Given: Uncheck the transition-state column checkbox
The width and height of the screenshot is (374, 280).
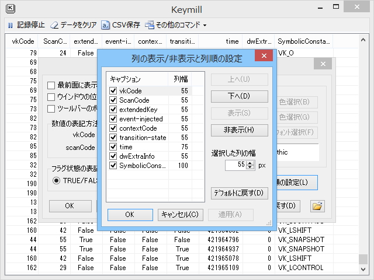Looking at the screenshot, I should click(113, 138).
